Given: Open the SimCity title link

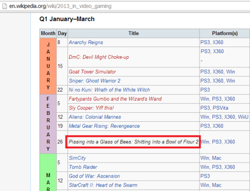Looking at the screenshot, I should tap(77, 158).
